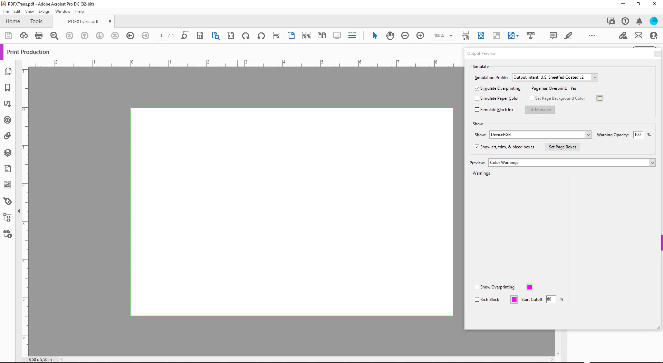The image size is (663, 363).
Task: Pick the Rich Black warning color
Action: click(x=514, y=300)
